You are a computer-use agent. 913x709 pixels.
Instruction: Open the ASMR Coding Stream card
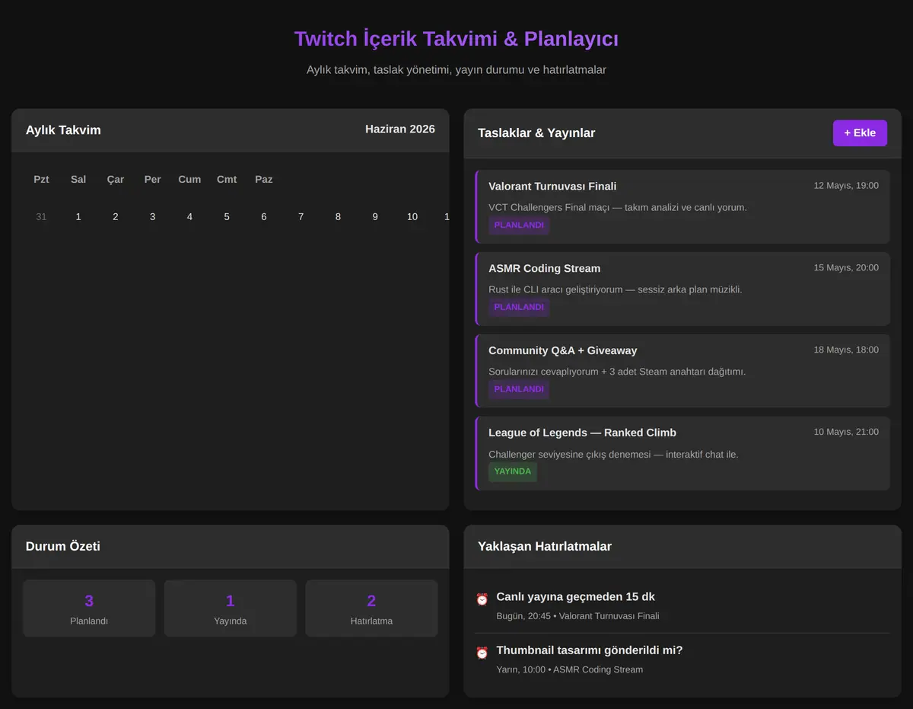[x=682, y=289]
